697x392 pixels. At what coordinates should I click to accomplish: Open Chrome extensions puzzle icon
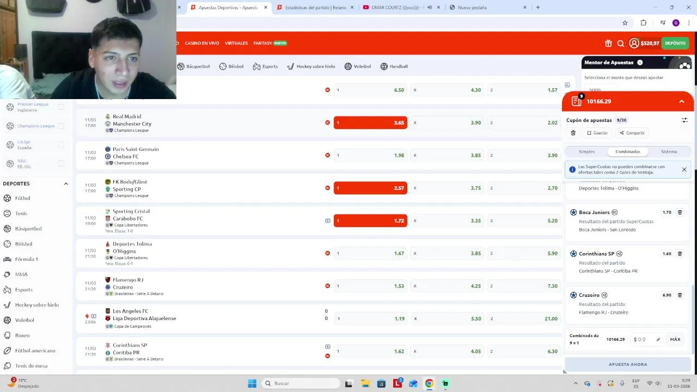pyautogui.click(x=644, y=23)
